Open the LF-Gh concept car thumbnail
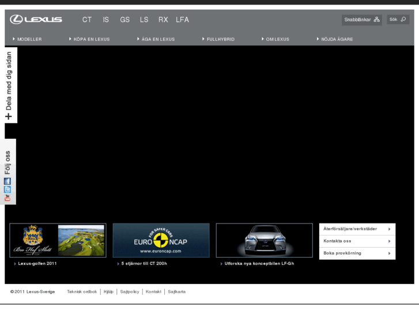419x314 pixels. tap(265, 240)
